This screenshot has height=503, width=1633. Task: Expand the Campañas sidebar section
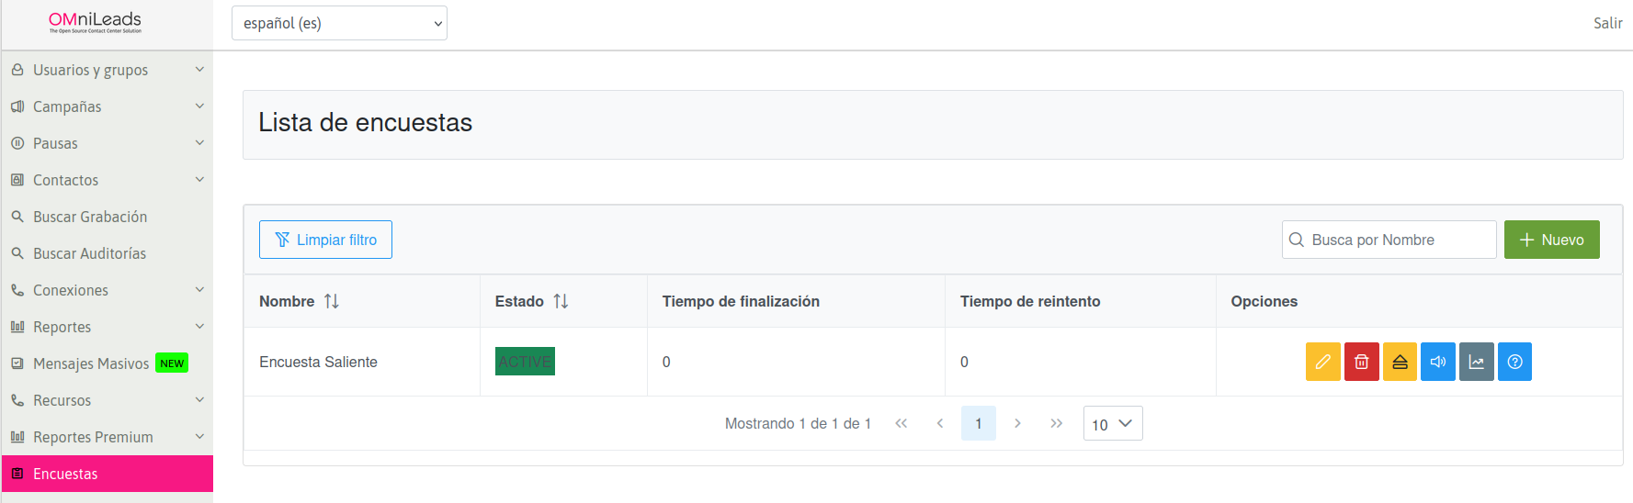pos(107,106)
